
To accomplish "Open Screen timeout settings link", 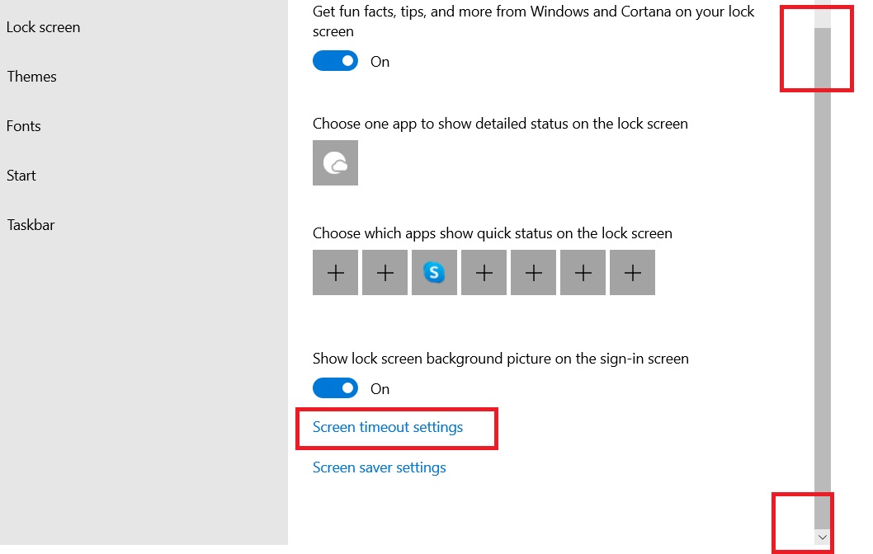I will pos(388,427).
